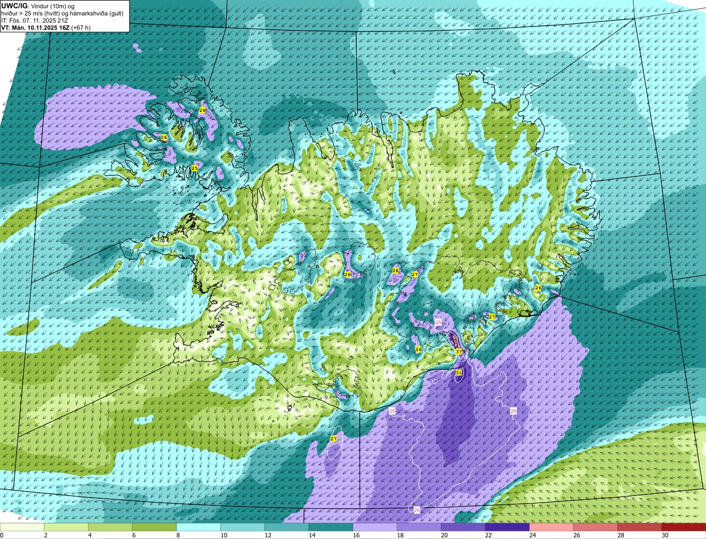Pick the 4–6 m/s green swatch
This screenshot has height=539, width=706.
pyautogui.click(x=110, y=527)
